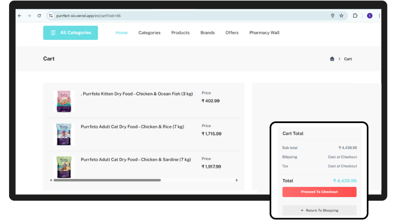Open the purple profile avatar
The width and height of the screenshot is (397, 223).
pos(370,16)
